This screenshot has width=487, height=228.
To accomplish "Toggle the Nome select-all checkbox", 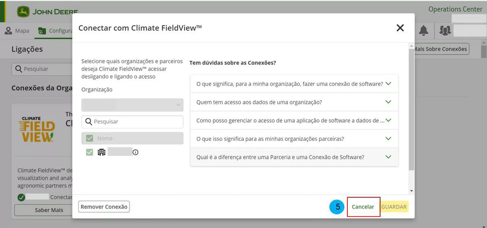I will [89, 138].
